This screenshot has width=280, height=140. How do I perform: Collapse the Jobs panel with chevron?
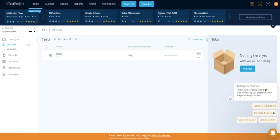(207, 40)
